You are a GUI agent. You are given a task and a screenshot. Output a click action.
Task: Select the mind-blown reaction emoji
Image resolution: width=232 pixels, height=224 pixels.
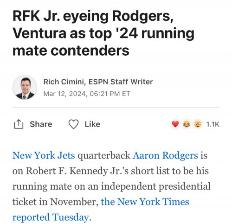pyautogui.click(x=198, y=124)
